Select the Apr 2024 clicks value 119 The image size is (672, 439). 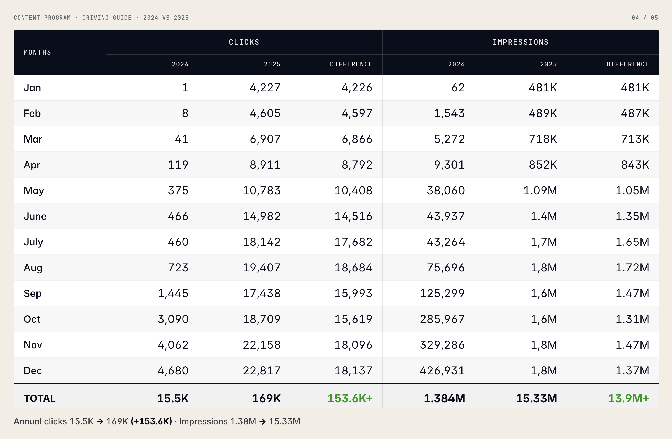(x=178, y=165)
